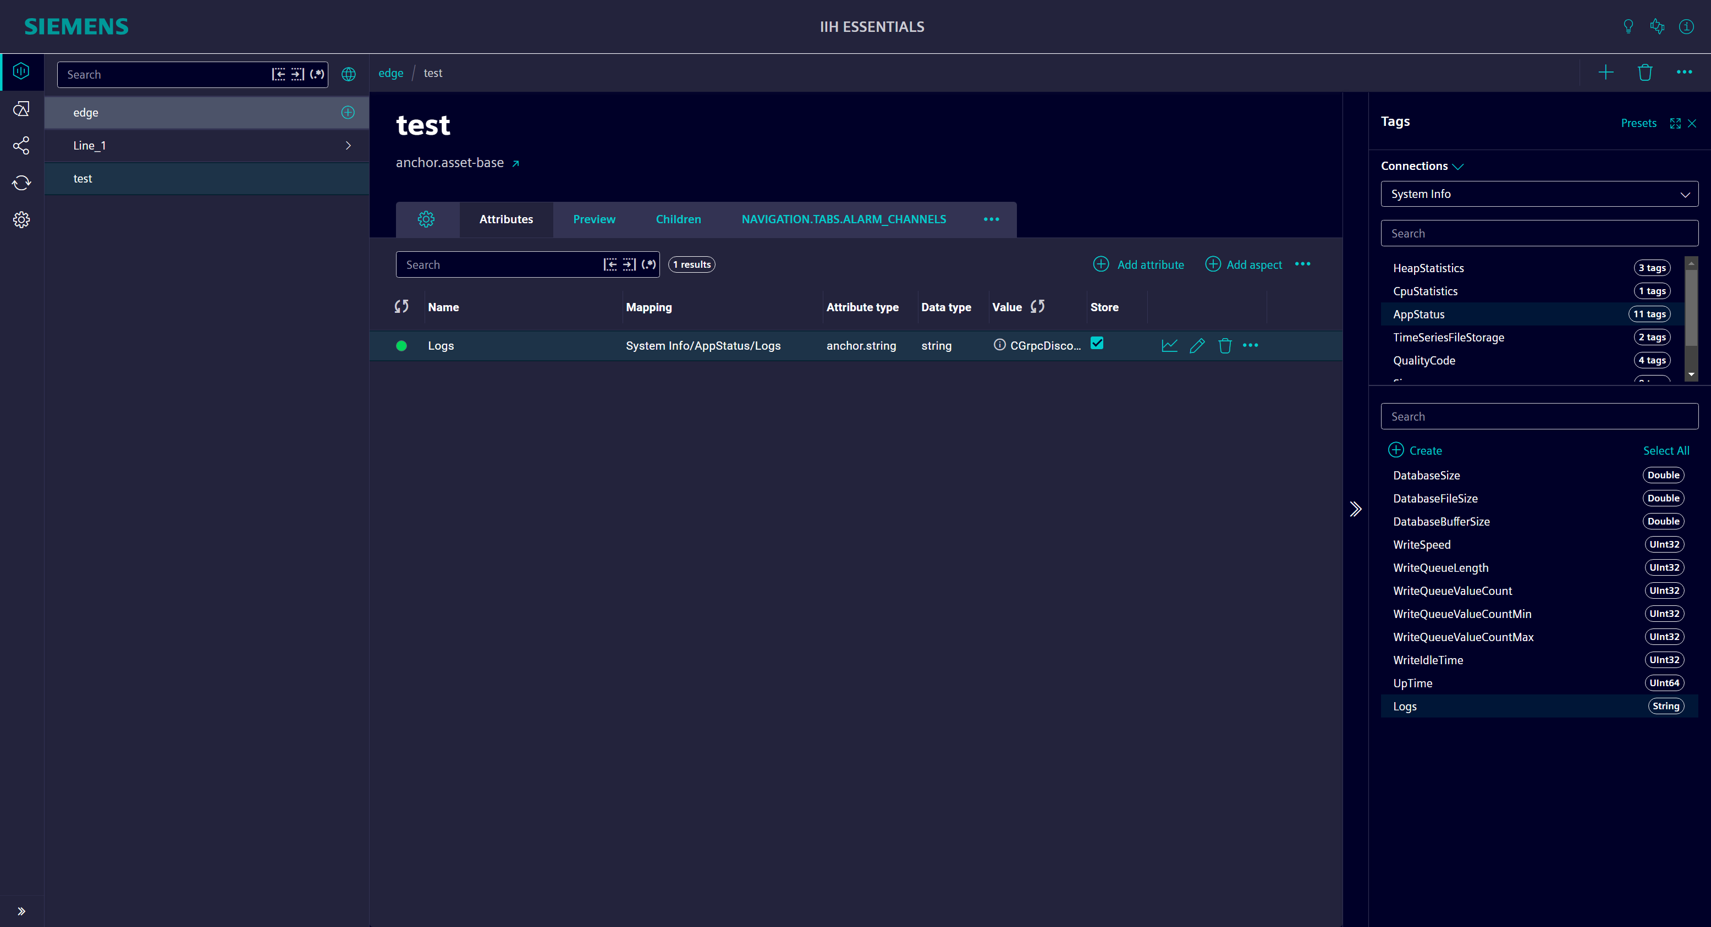This screenshot has height=927, width=1711.
Task: Open more options for Logs row
Action: pos(1251,345)
